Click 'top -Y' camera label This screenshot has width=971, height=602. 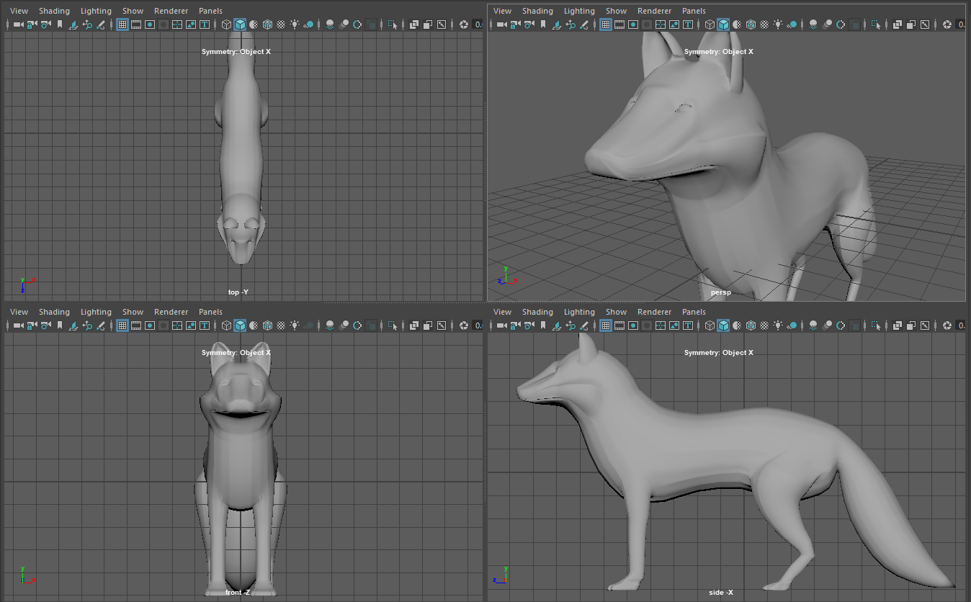(x=238, y=292)
